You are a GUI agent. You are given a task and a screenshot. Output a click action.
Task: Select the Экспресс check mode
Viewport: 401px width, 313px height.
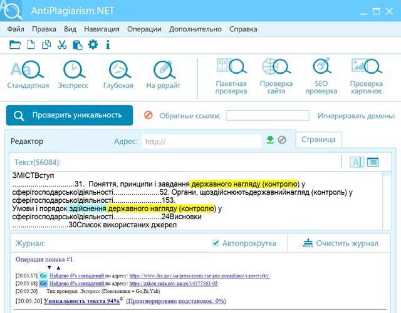click(x=73, y=74)
